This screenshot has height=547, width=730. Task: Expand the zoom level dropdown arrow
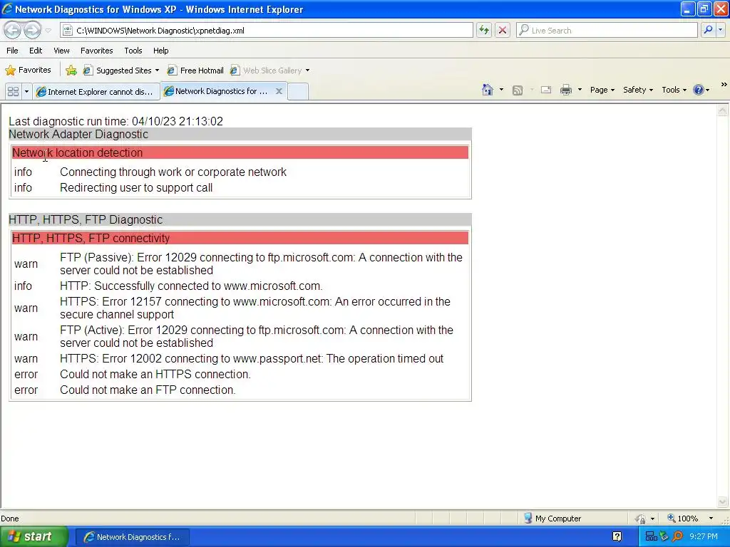pos(711,519)
